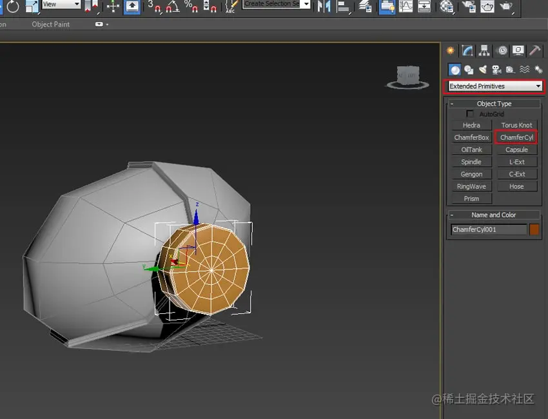Expand the Create Selection Set dropdown
This screenshot has height=419, width=548.
point(305,5)
